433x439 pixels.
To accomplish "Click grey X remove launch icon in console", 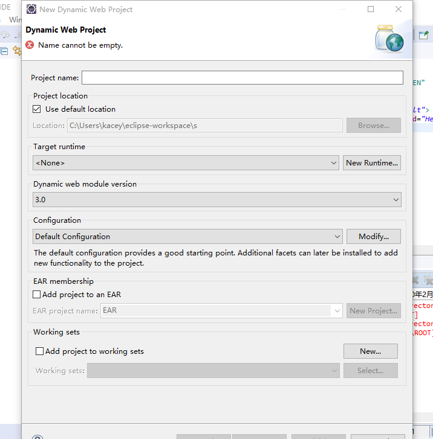I will tap(415, 280).
